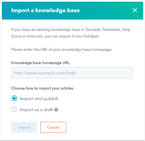The image size is (145, 141).
Task: Focus the http://www.example.com/help placeholder input
Action: tap(72, 73)
